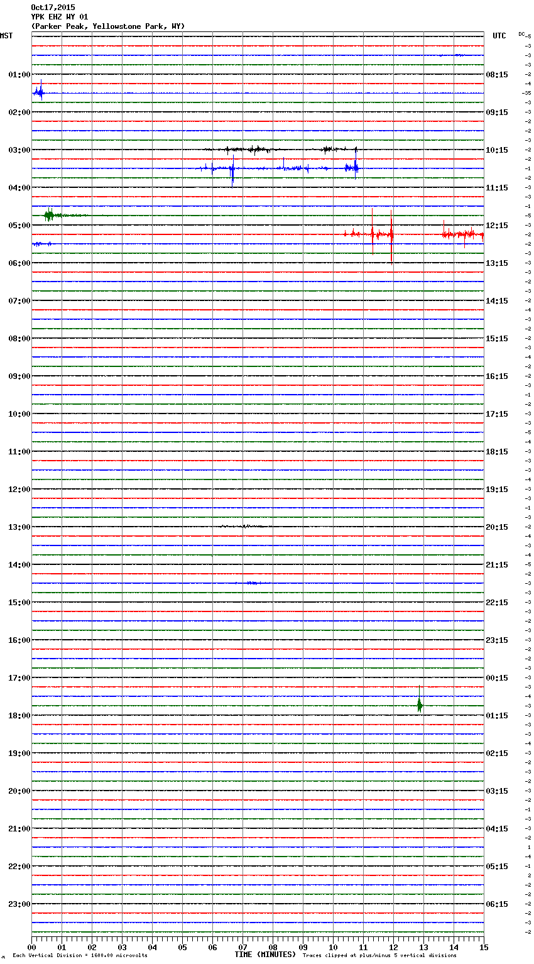Screen dimensions: 534x964
Task: Click the 08 minute tick on the bottom axis
Action: pyautogui.click(x=273, y=947)
